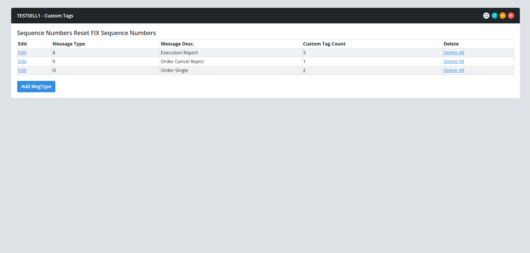Delete All tags for Order-Single
Image resolution: width=530 pixels, height=253 pixels.
(x=454, y=70)
